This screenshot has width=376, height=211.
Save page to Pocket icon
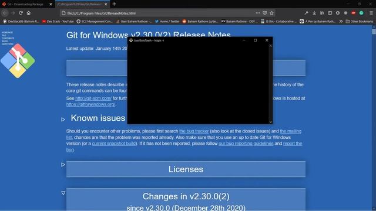pyautogui.click(x=264, y=13)
